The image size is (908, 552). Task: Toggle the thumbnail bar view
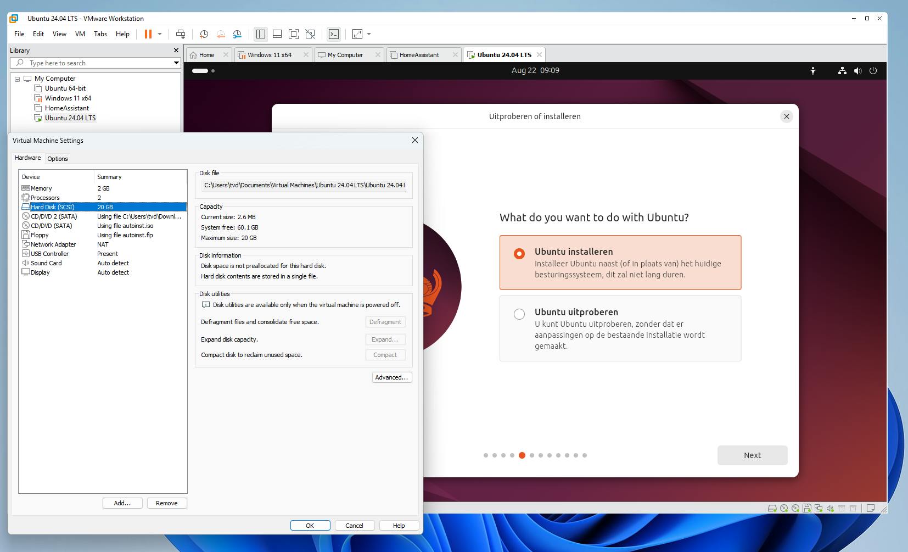pos(277,34)
